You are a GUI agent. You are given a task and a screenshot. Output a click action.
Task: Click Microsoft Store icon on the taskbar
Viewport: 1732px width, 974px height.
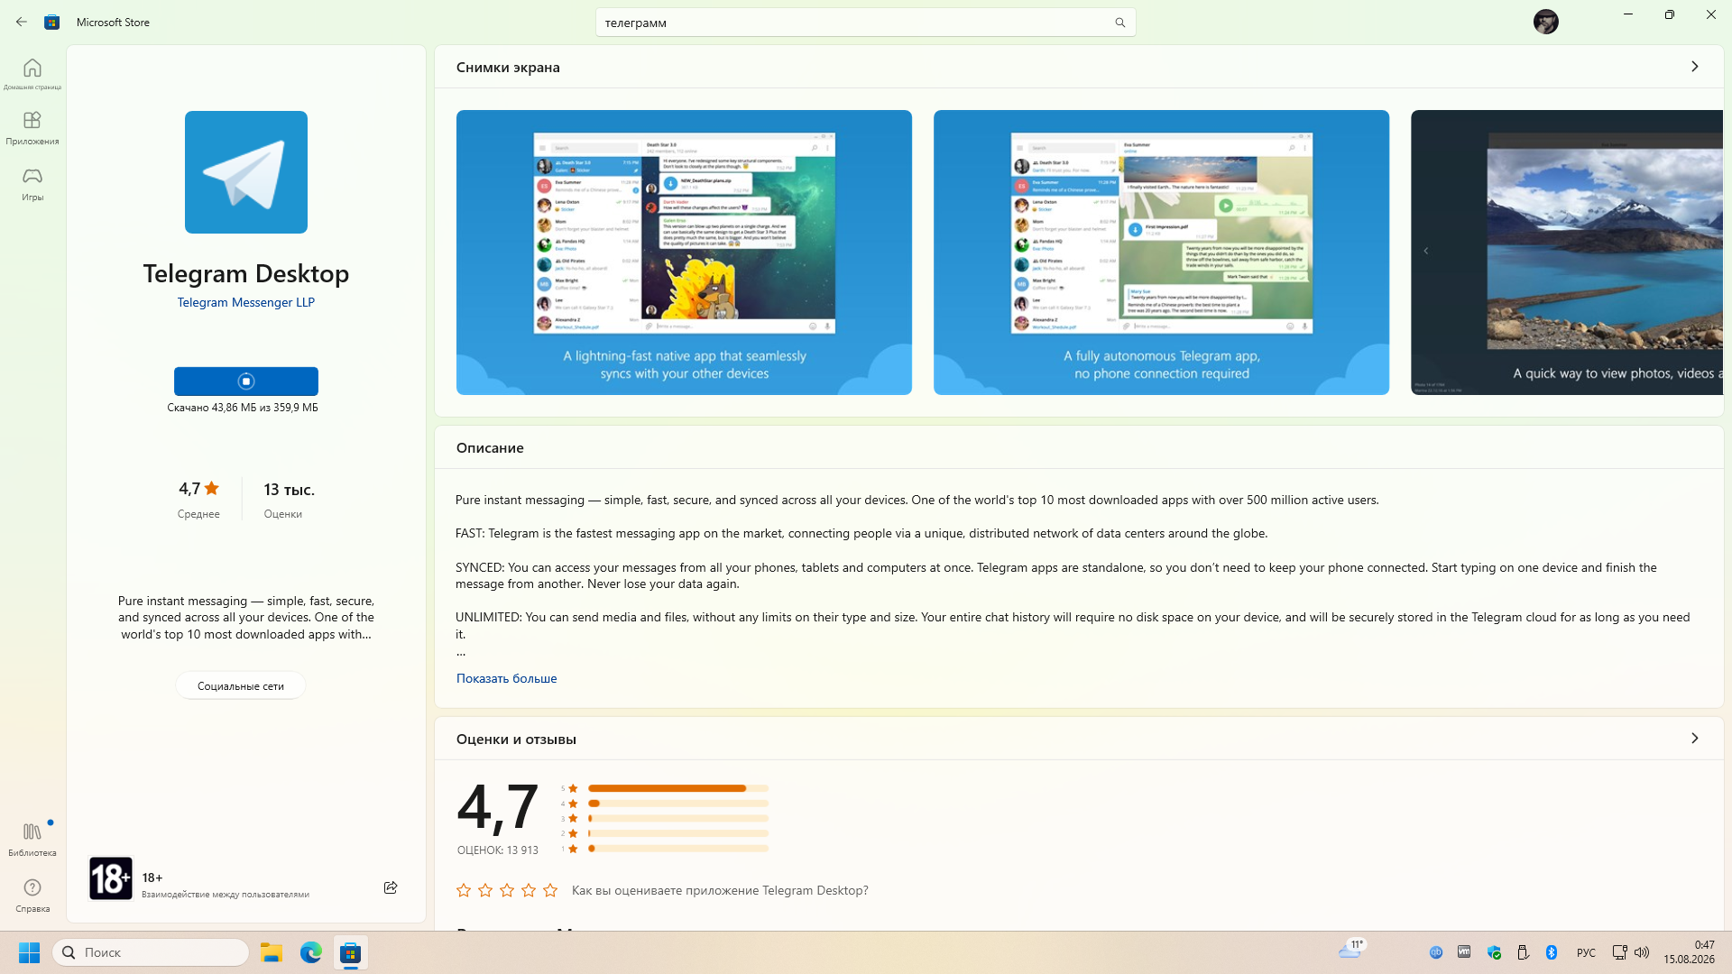pyautogui.click(x=351, y=952)
